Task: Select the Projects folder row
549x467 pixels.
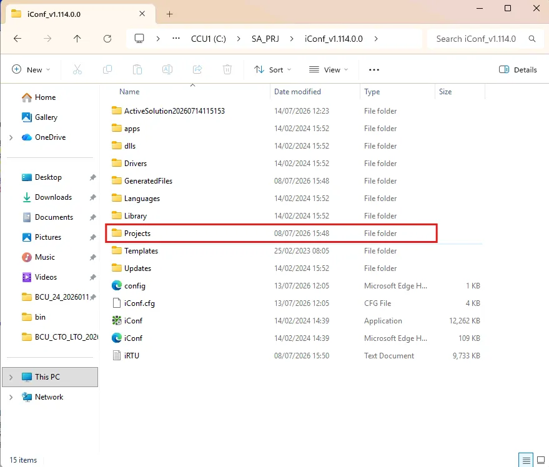Action: [x=271, y=233]
